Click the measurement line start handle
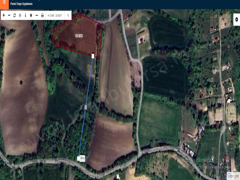Screen dimensions: 240x180 point(93,56)
